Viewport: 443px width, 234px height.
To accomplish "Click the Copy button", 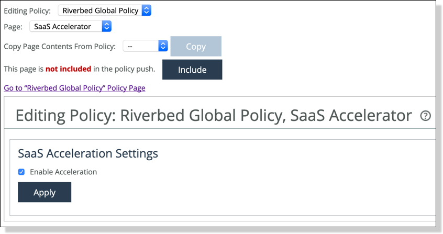I will coord(196,47).
